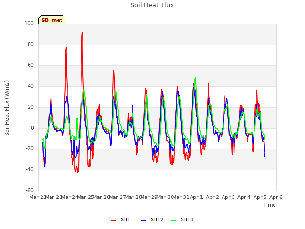This screenshot has height=229, width=305.
Task: Click the Time x-axis label
Action: [x=270, y=205]
